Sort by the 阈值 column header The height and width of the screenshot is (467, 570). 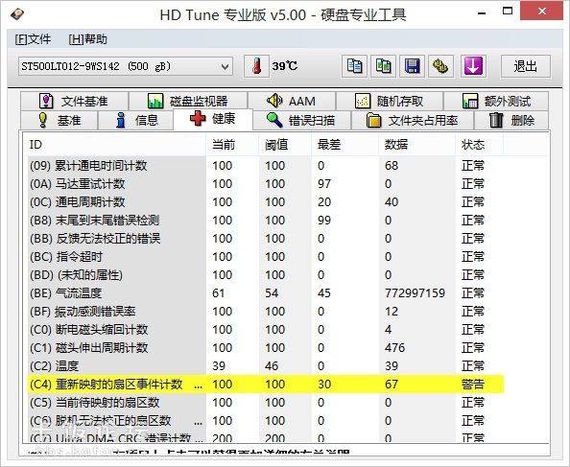(x=285, y=145)
